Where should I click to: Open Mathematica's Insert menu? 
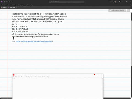[19, 77]
